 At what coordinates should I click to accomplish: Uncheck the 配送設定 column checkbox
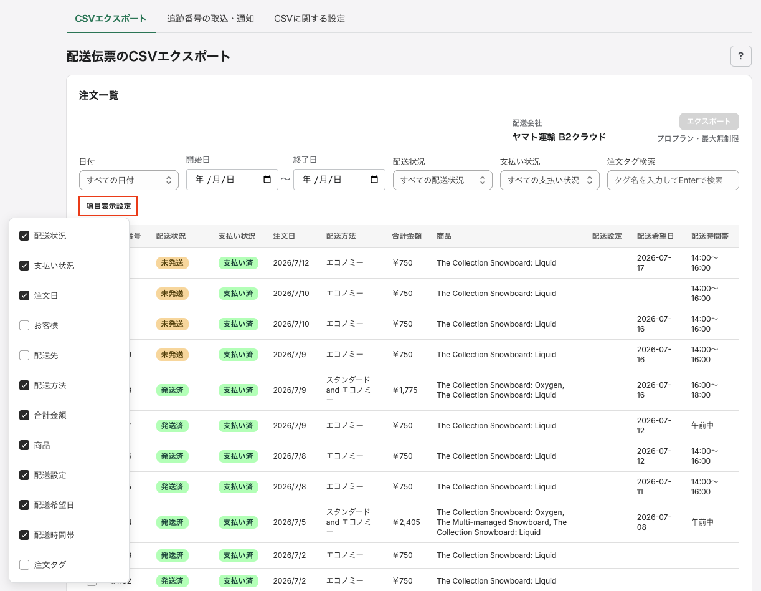24,475
